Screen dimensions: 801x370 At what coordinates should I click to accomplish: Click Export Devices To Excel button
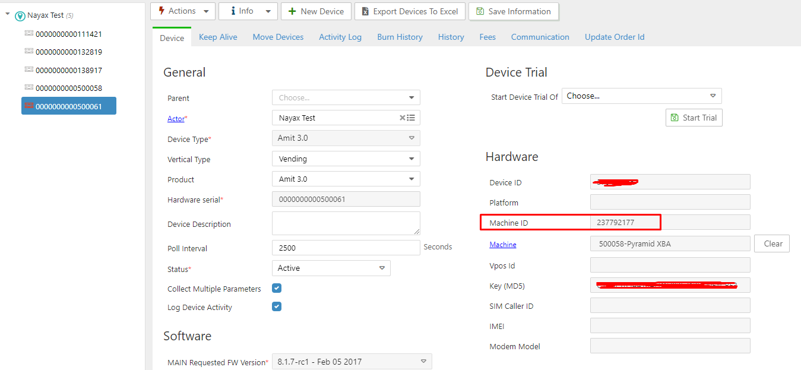410,11
